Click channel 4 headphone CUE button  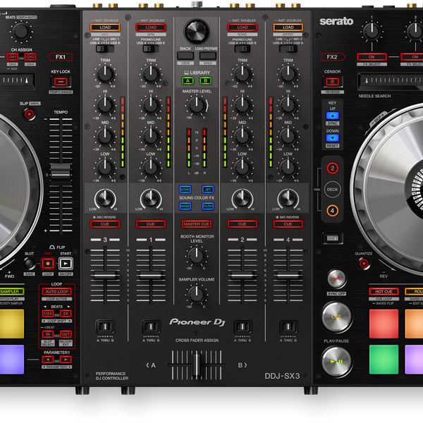click(x=288, y=224)
